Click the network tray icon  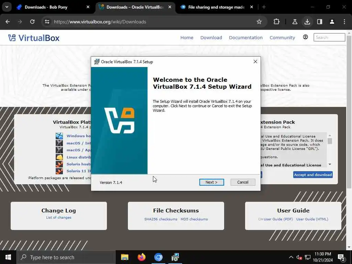point(308,257)
